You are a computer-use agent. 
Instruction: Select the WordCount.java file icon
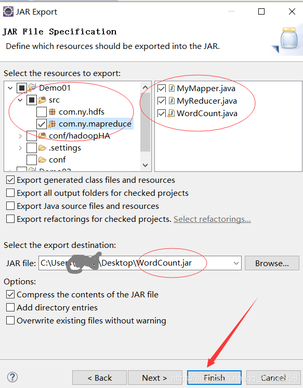pyautogui.click(x=171, y=114)
